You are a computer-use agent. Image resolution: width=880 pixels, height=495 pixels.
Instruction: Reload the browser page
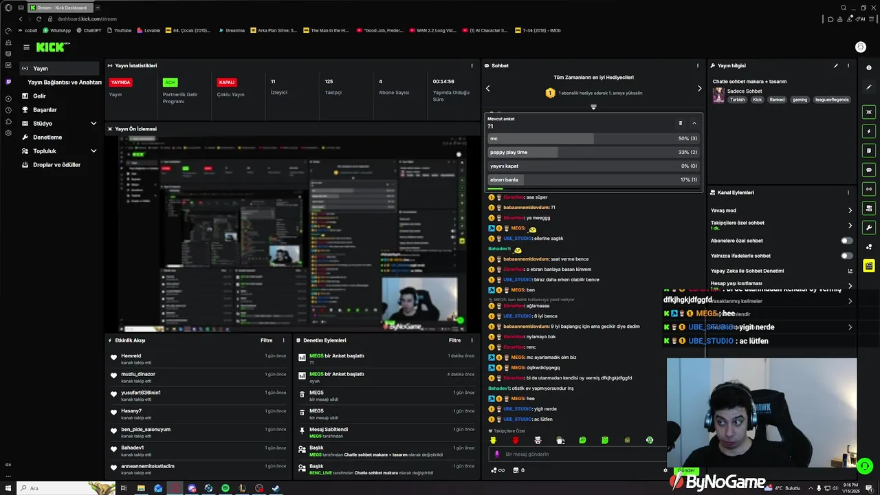38,19
